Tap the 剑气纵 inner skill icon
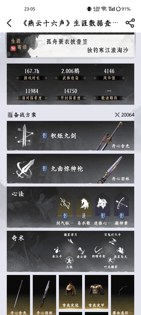 coord(65,204)
